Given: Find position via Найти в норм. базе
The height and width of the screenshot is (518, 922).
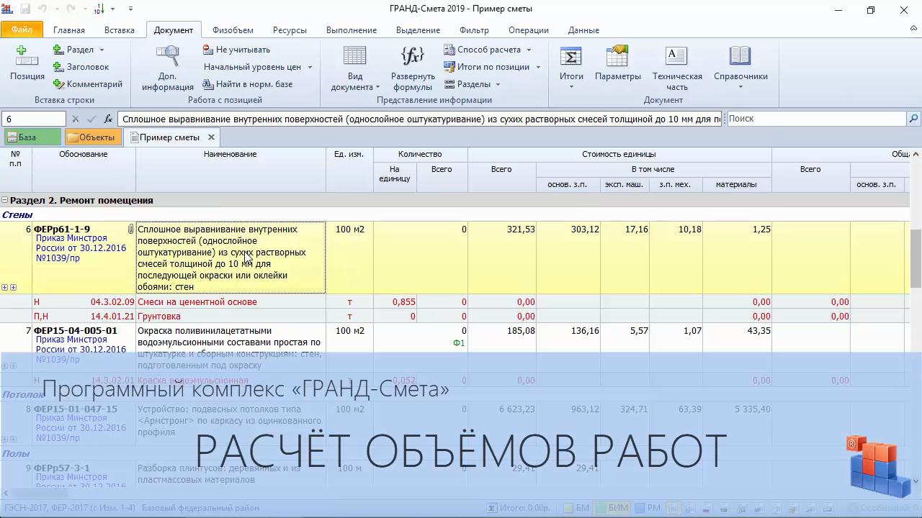Looking at the screenshot, I should (247, 84).
